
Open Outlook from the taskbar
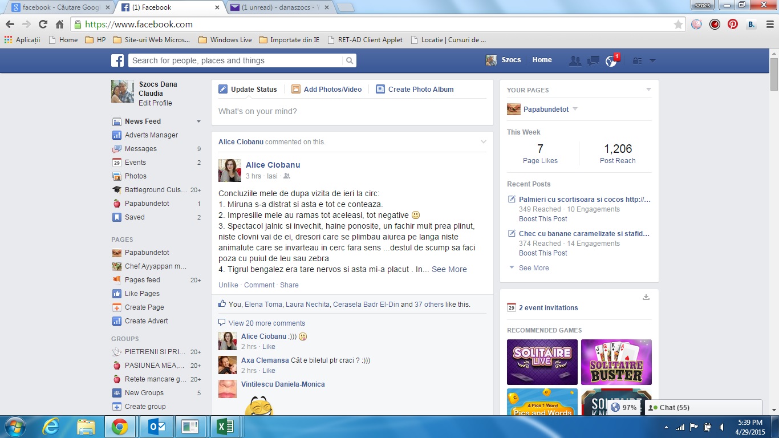156,427
